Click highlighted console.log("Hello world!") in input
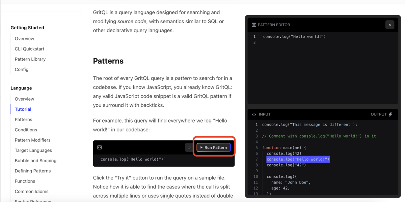 pyautogui.click(x=298, y=159)
